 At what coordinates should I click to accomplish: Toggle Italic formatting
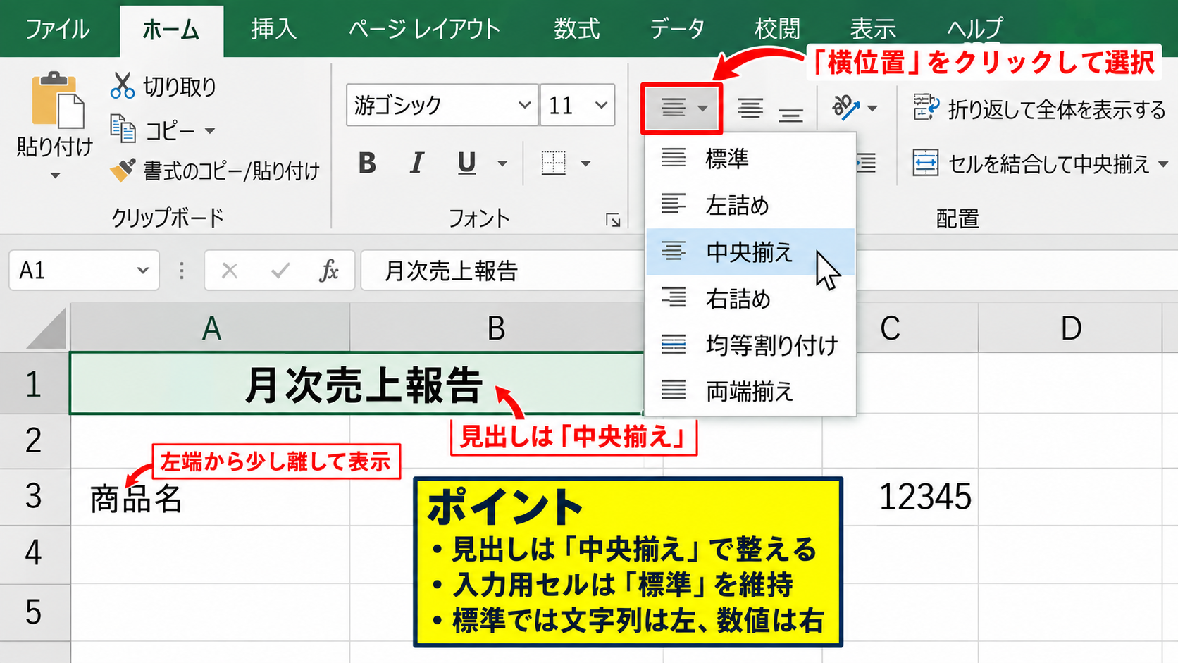pos(416,163)
